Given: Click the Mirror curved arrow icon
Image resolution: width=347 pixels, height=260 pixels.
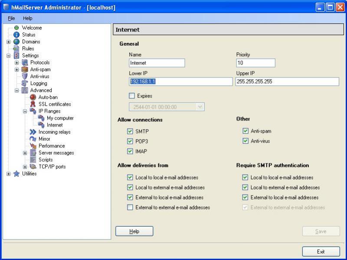Looking at the screenshot, I should point(33,139).
